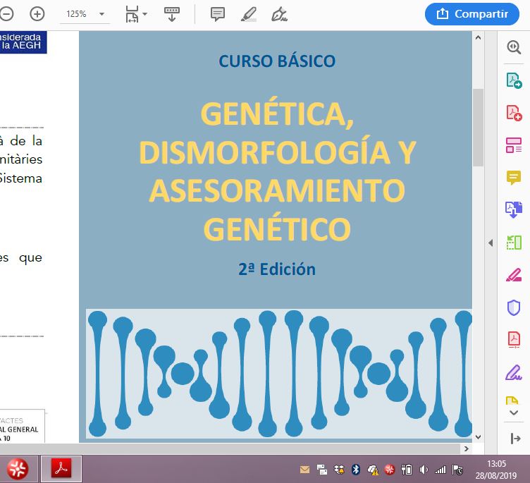Select the highlight text pen tool

[248, 14]
